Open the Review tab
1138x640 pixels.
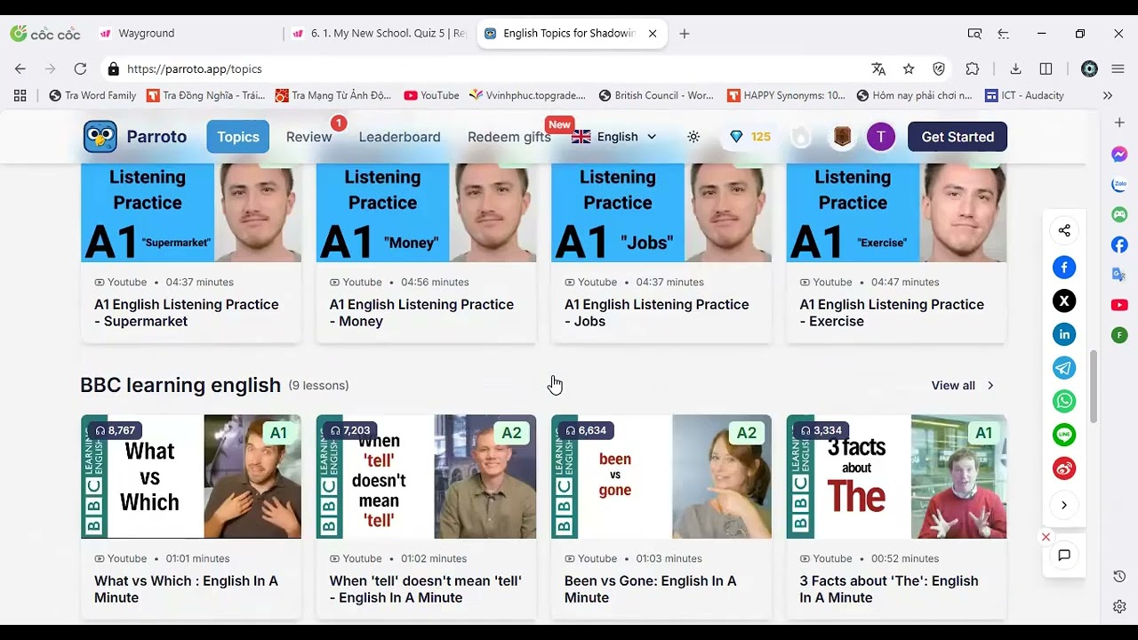309,137
